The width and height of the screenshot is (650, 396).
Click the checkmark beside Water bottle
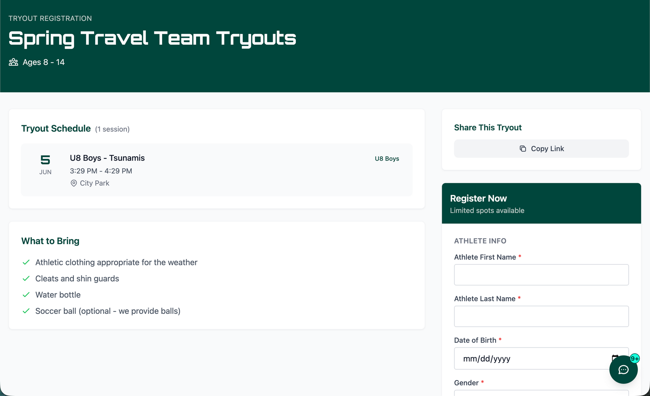pyautogui.click(x=26, y=295)
